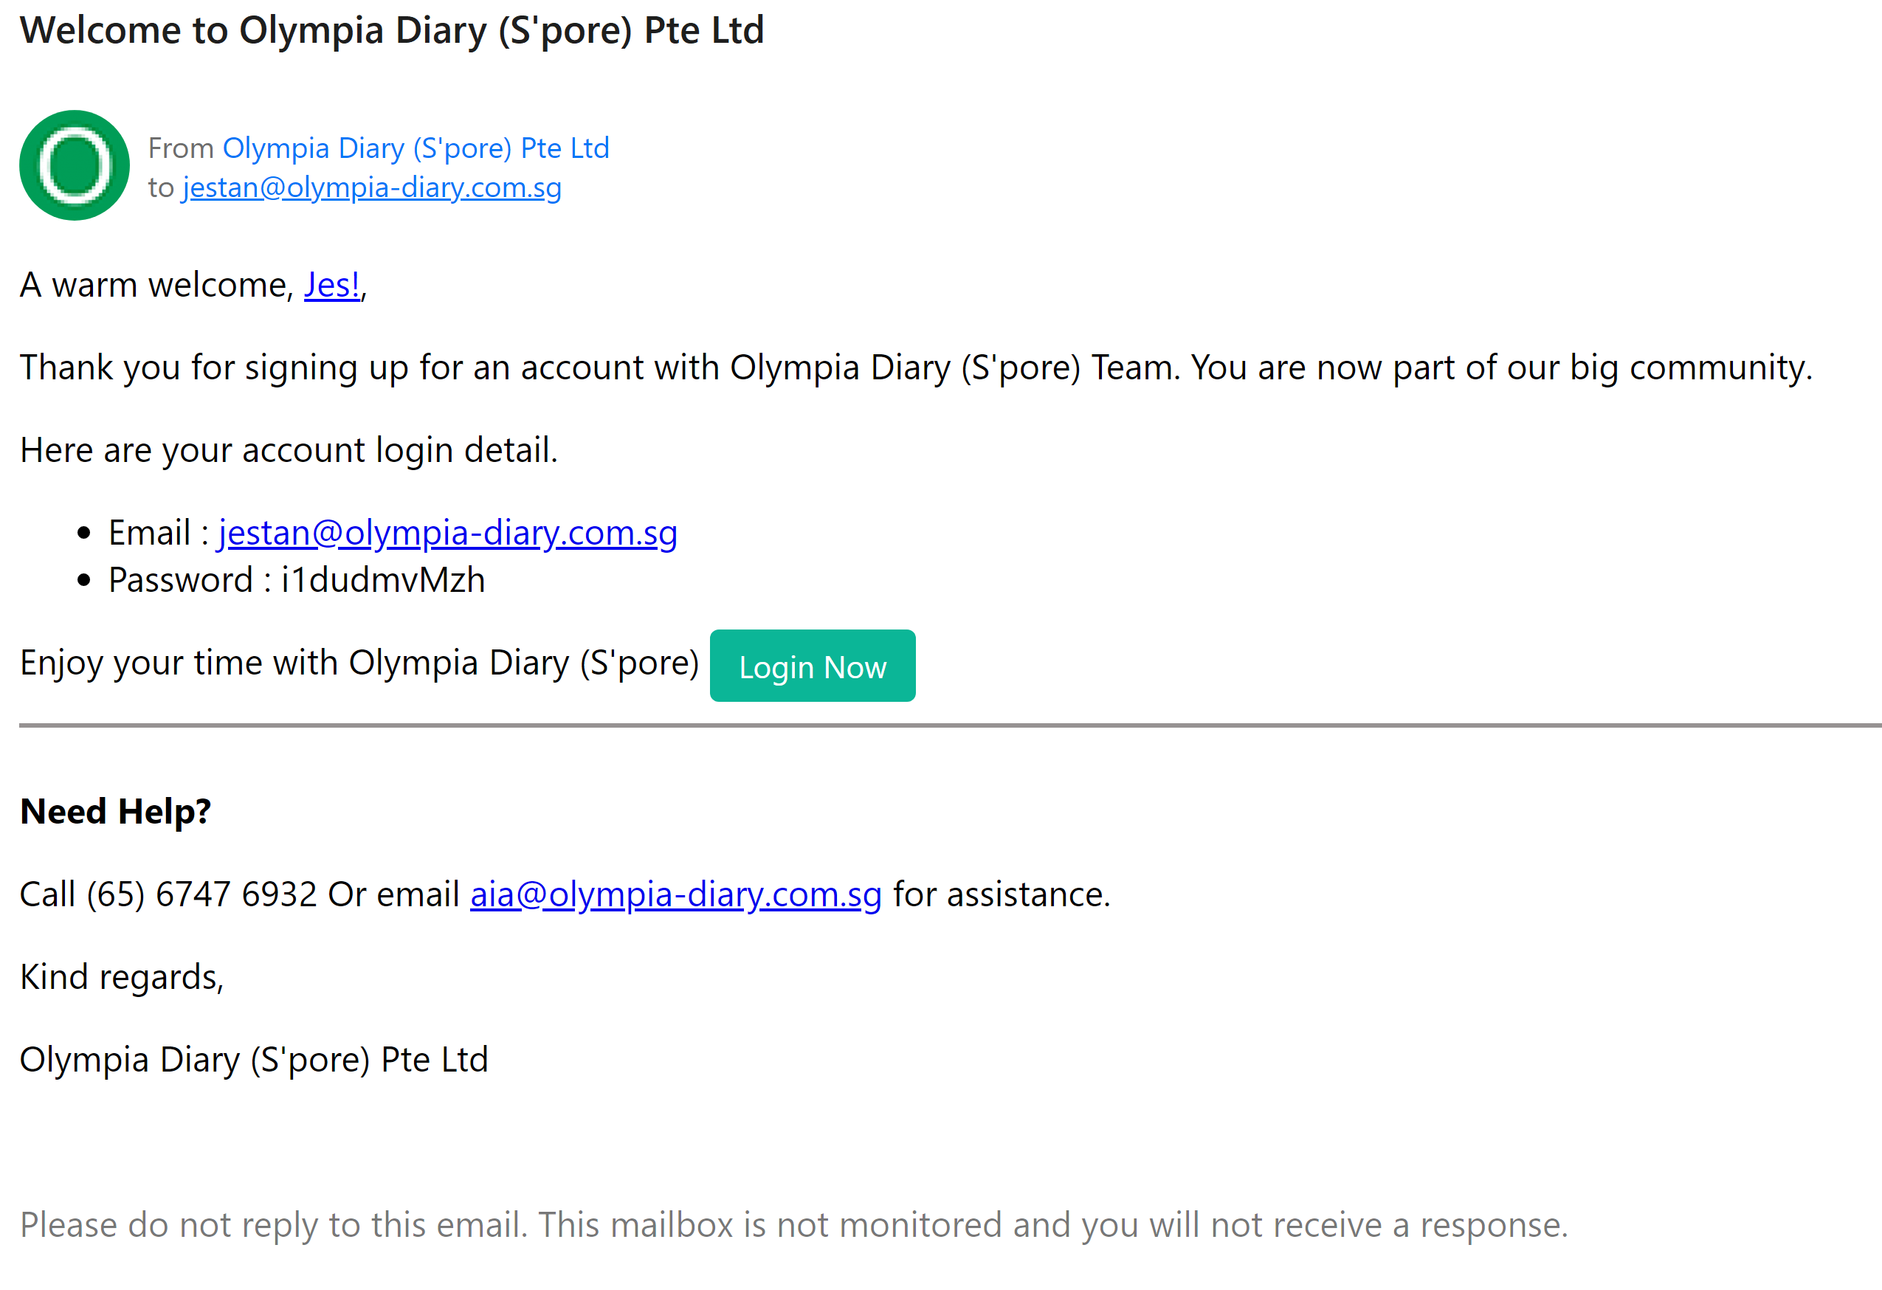This screenshot has height=1290, width=1882.
Task: Click the green circular sender avatar
Action: point(75,165)
